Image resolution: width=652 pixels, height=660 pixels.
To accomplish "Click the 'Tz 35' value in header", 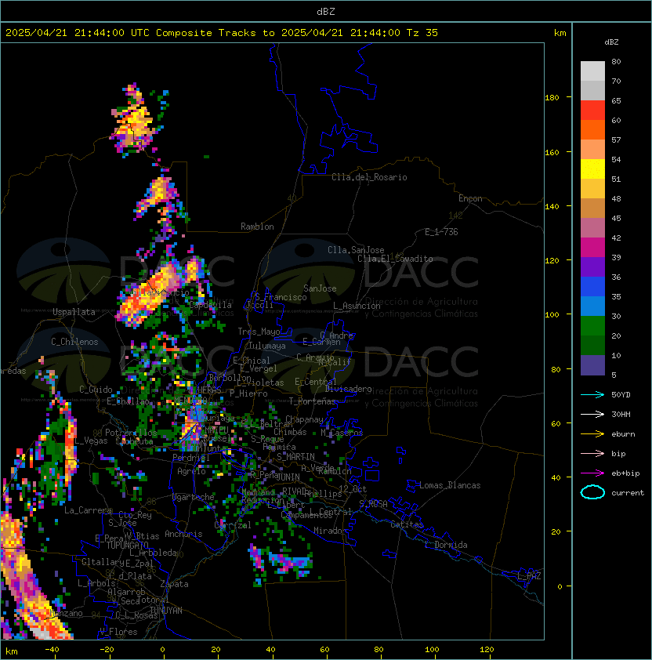I will (x=422, y=33).
